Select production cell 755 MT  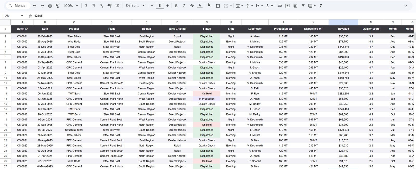pos(283,88)
